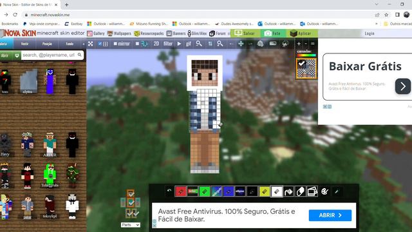
Task: Click the search magnifier in search box
Action: pos(80,55)
